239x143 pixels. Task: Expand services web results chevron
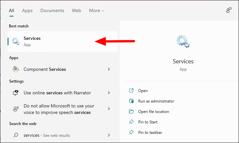coord(109,135)
